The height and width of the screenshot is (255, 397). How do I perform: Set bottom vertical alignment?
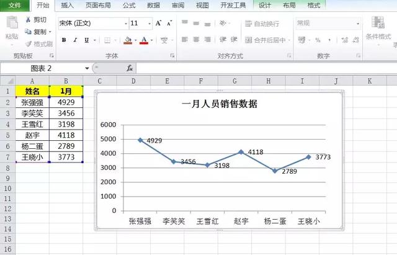click(x=208, y=24)
